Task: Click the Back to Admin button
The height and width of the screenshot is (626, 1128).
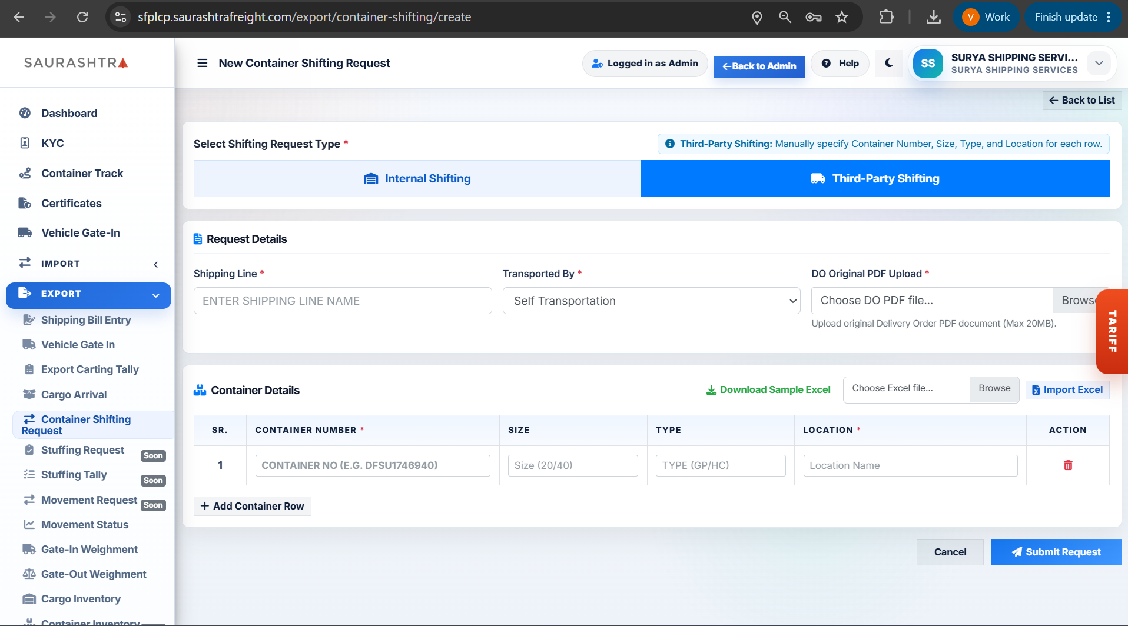Action: (x=759, y=66)
